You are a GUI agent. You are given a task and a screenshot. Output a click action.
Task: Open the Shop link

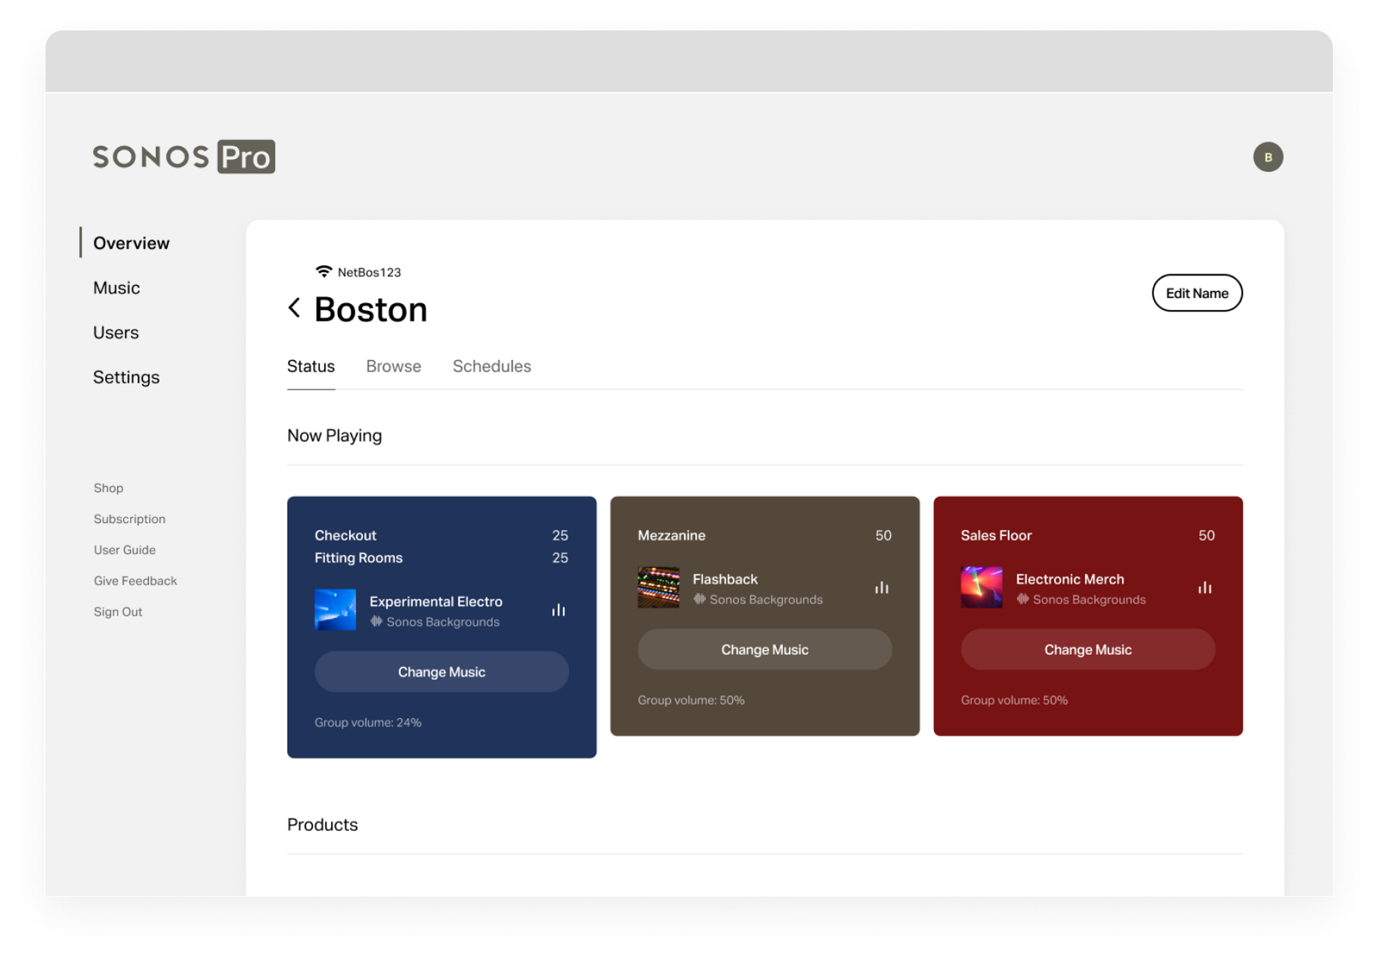(108, 488)
